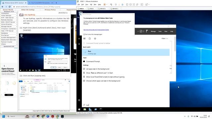
Task: Click the browser address bar URL
Action: click(38, 7)
